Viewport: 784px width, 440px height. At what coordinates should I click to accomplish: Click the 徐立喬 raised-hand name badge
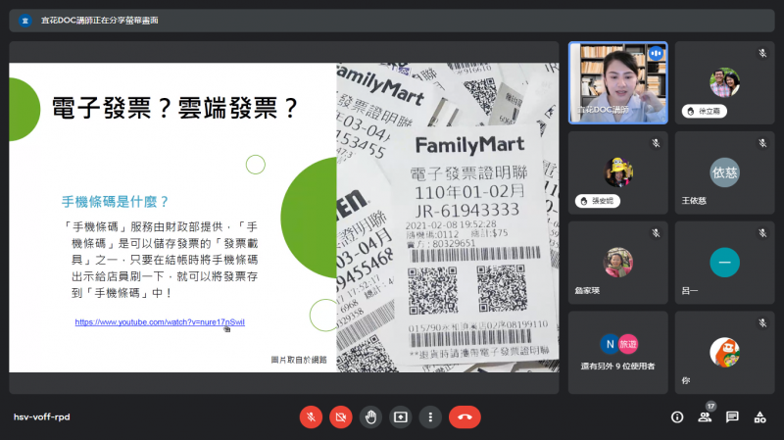(x=704, y=111)
